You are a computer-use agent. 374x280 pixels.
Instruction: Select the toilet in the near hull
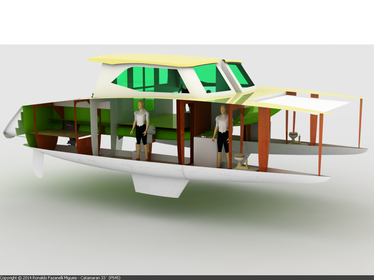(240, 160)
